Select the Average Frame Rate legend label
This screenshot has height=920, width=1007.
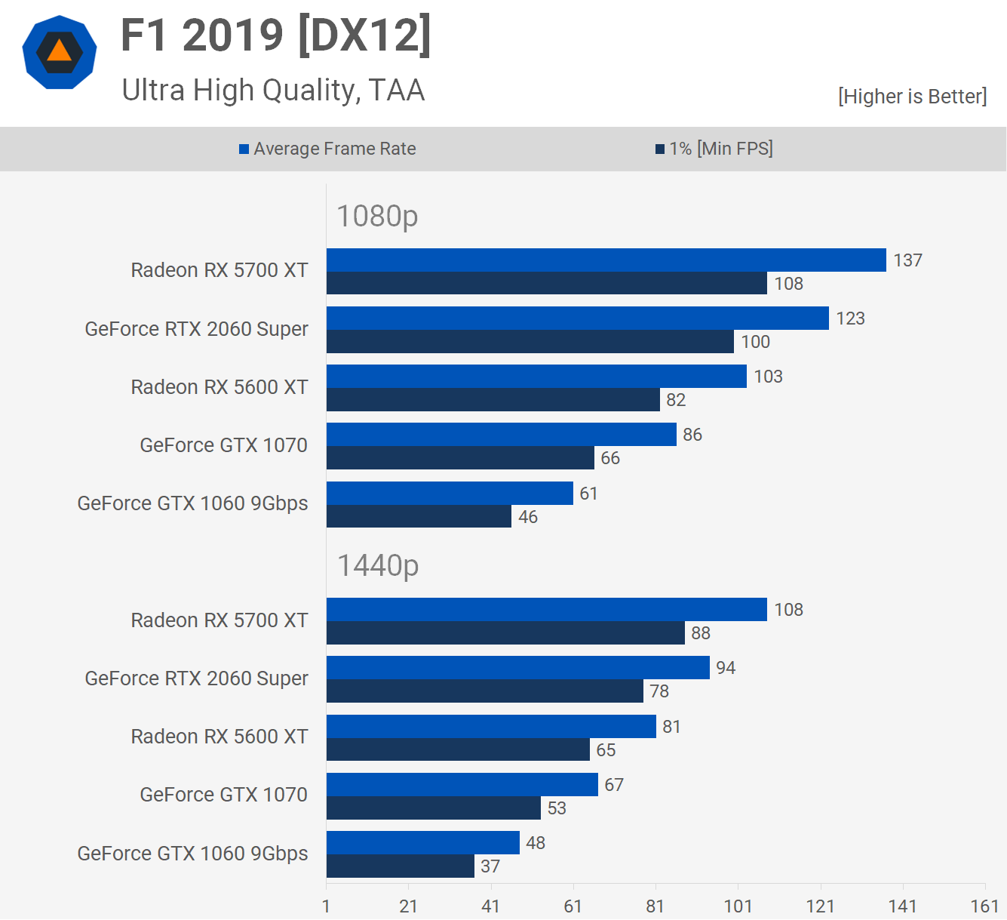(x=334, y=149)
